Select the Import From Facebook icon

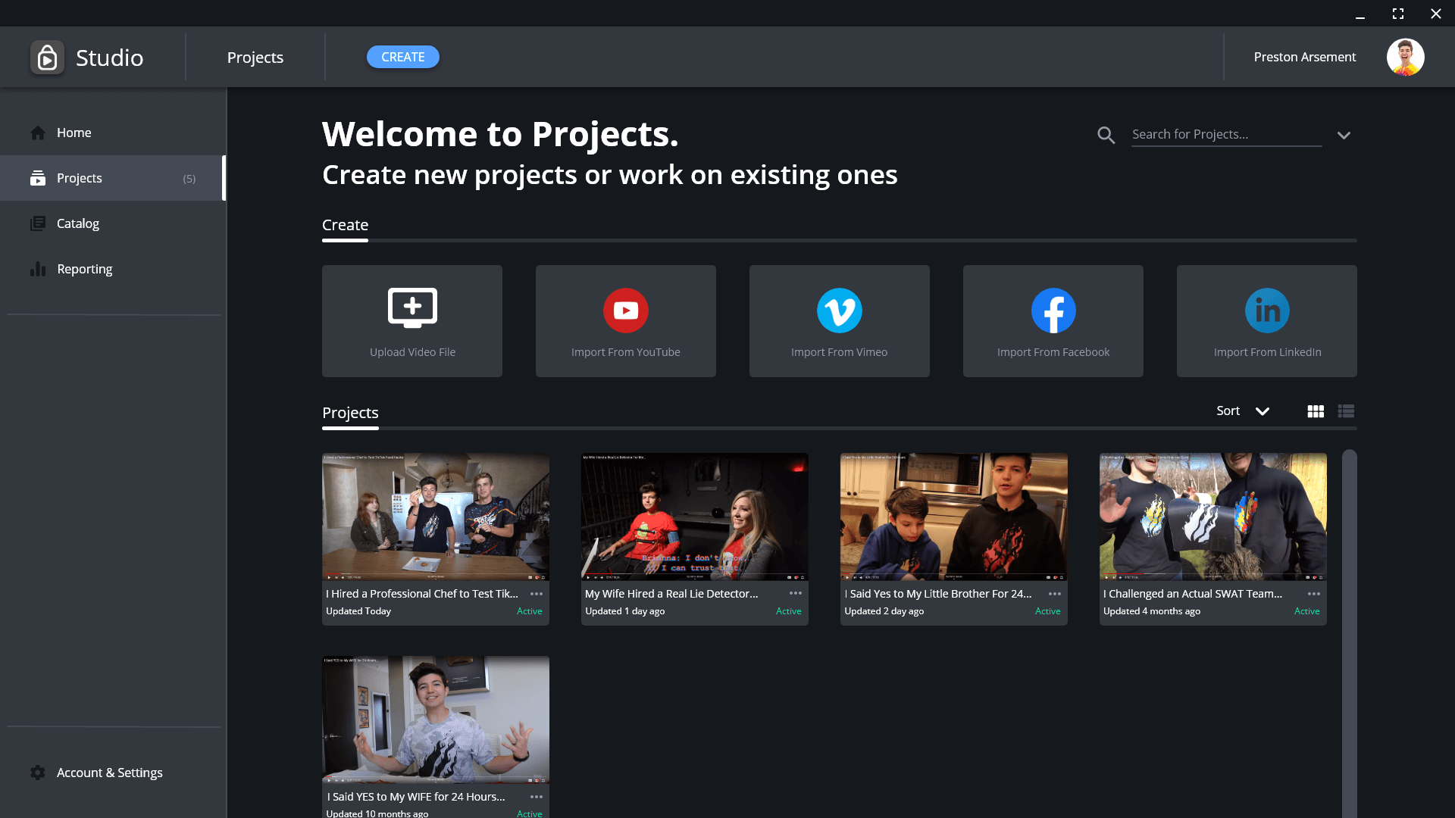point(1053,310)
